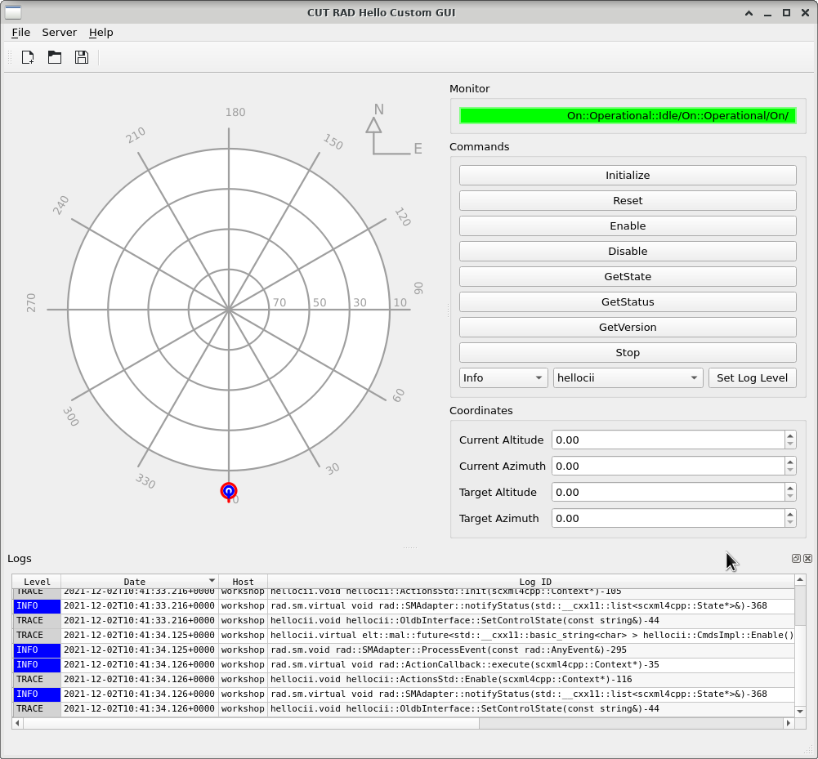Open the File menu

[x=20, y=33]
